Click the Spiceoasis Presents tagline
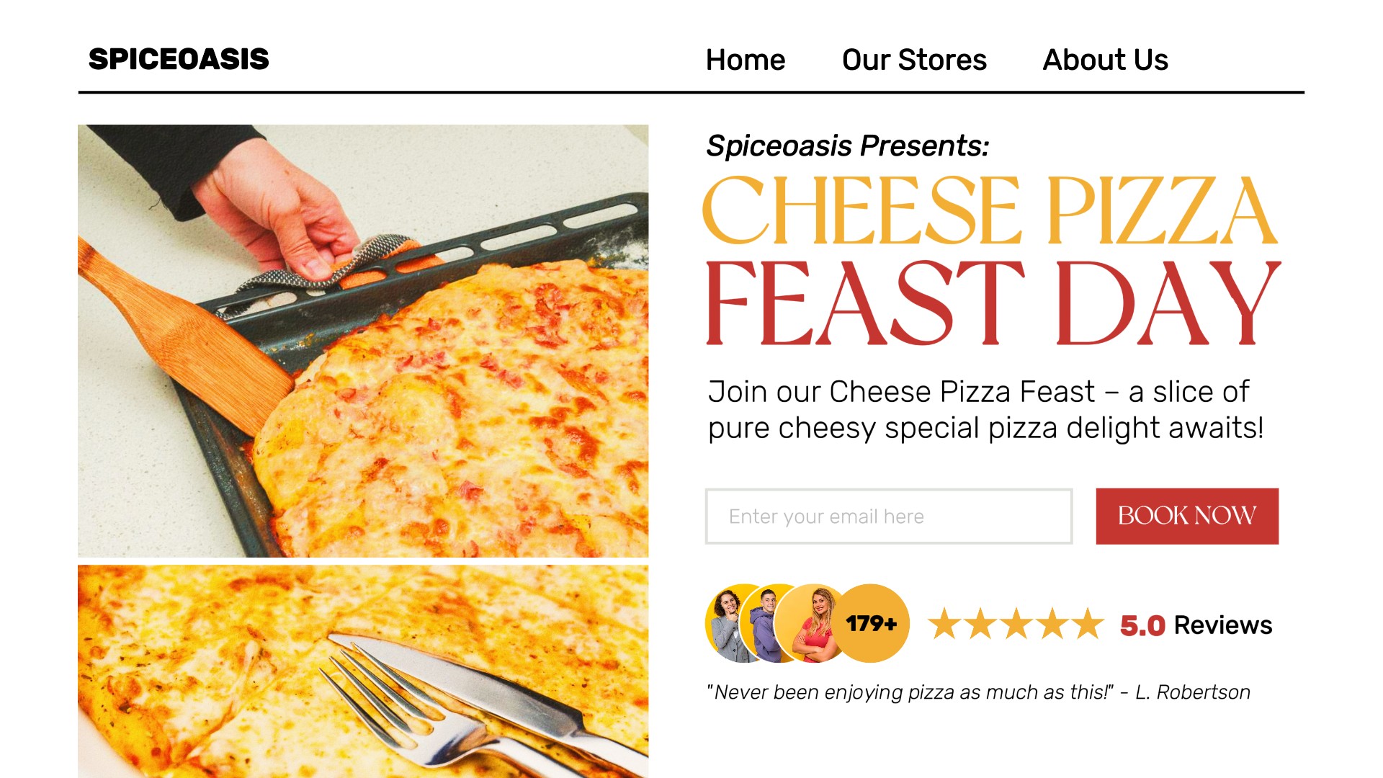This screenshot has height=778, width=1383. pos(849,145)
